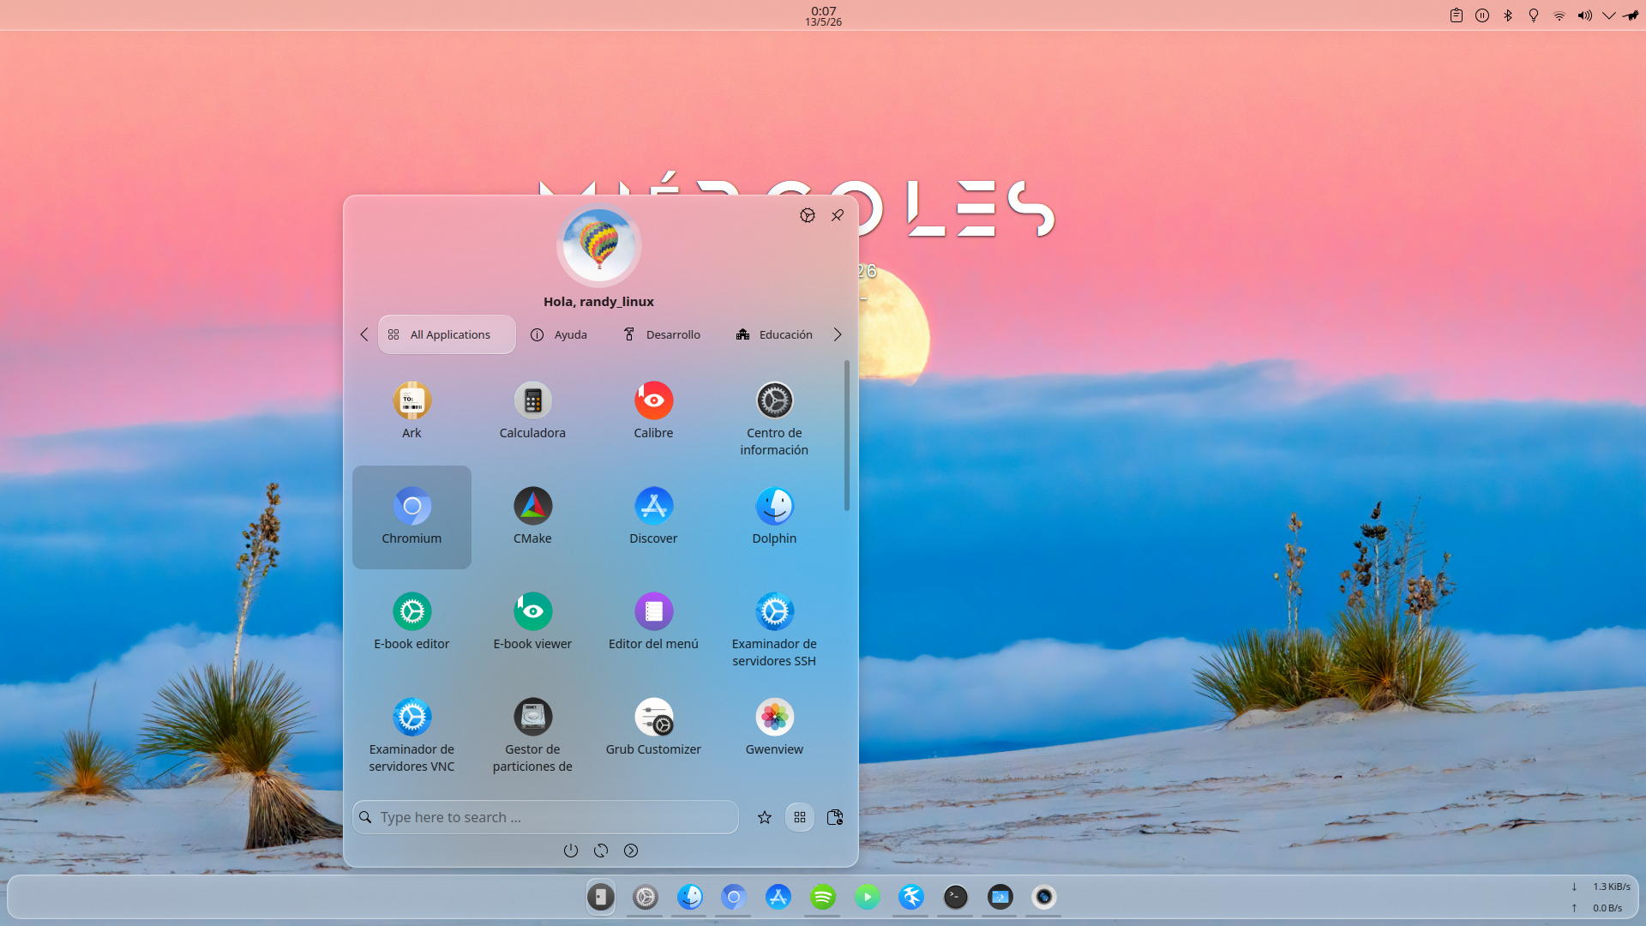
Task: Switch to the Ayuda category
Action: 559,334
